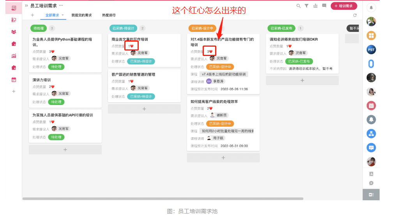Screen dimensions: 410x217
Task: Click the plus icon in left sidebar
Action: point(14,91)
